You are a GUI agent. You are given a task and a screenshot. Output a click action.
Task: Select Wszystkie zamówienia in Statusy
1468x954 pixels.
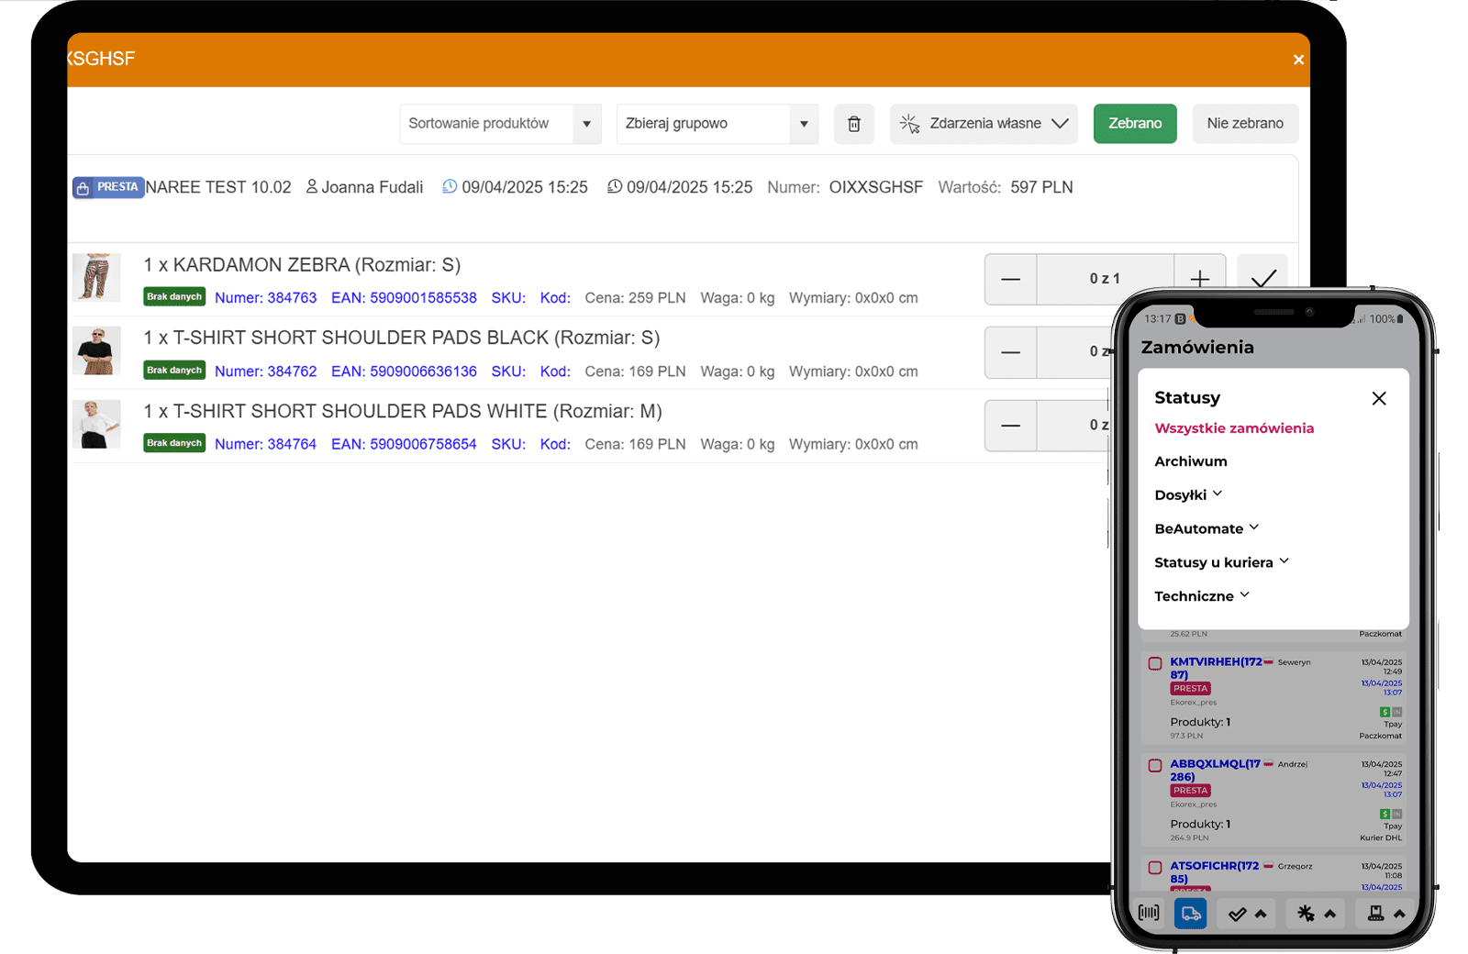pos(1233,428)
